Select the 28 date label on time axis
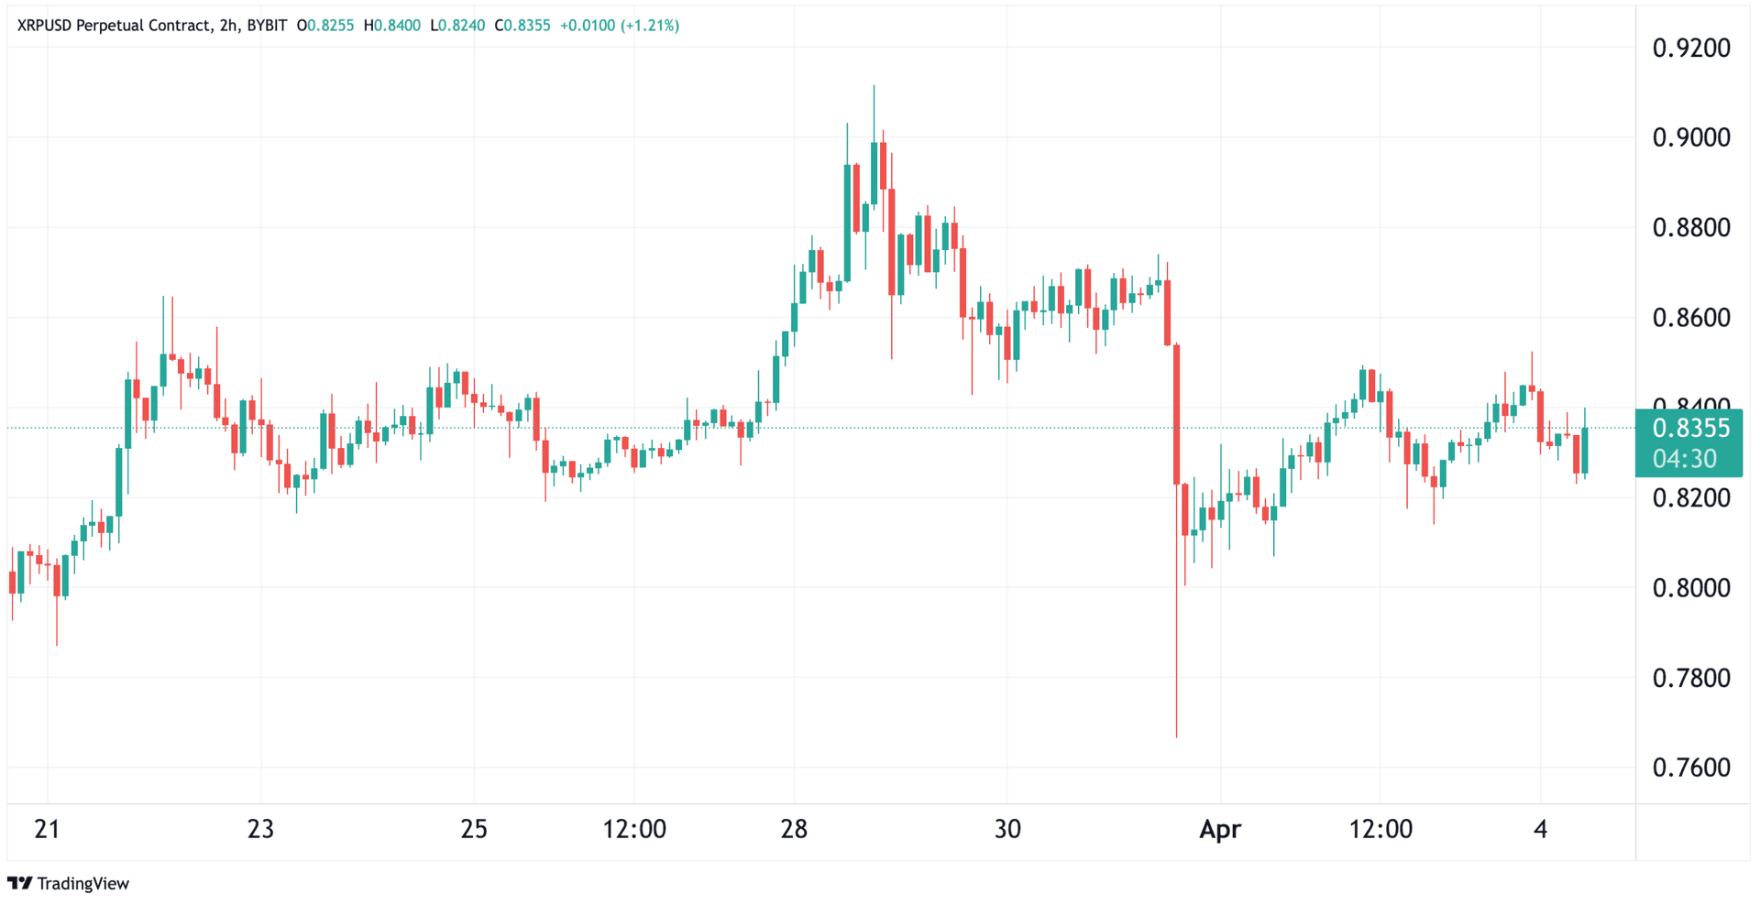 (794, 830)
